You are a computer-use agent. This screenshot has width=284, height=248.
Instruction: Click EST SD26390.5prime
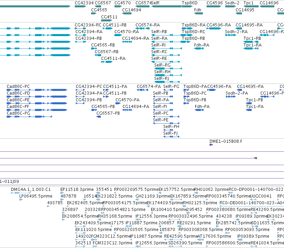[185, 243]
